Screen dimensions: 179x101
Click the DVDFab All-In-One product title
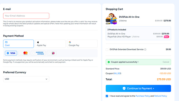click(x=129, y=17)
